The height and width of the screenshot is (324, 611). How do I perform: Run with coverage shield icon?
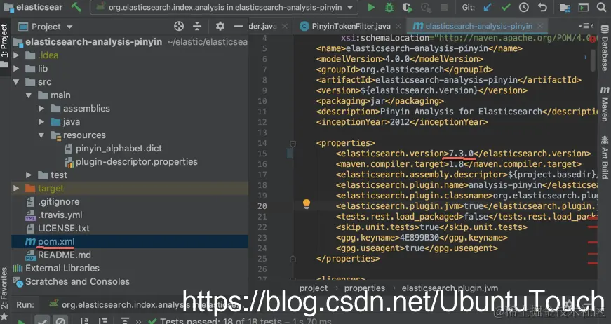point(407,7)
